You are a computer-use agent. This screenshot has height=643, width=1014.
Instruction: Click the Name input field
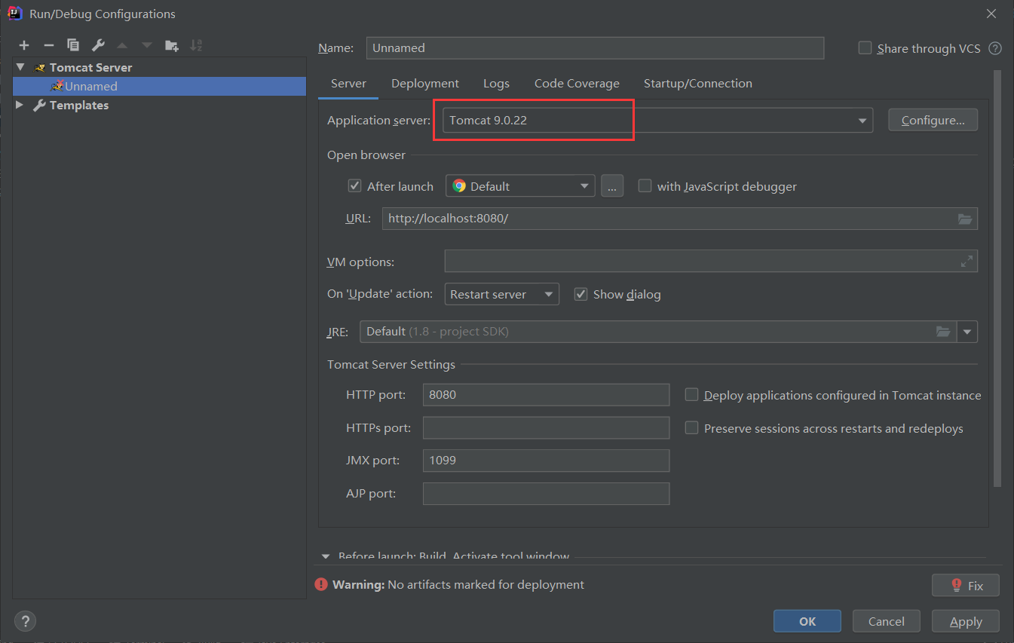point(595,47)
